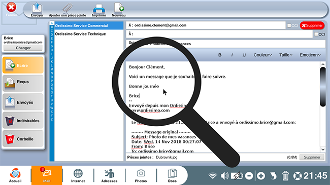
Task: Create a Nouveau message
Action: [119, 10]
